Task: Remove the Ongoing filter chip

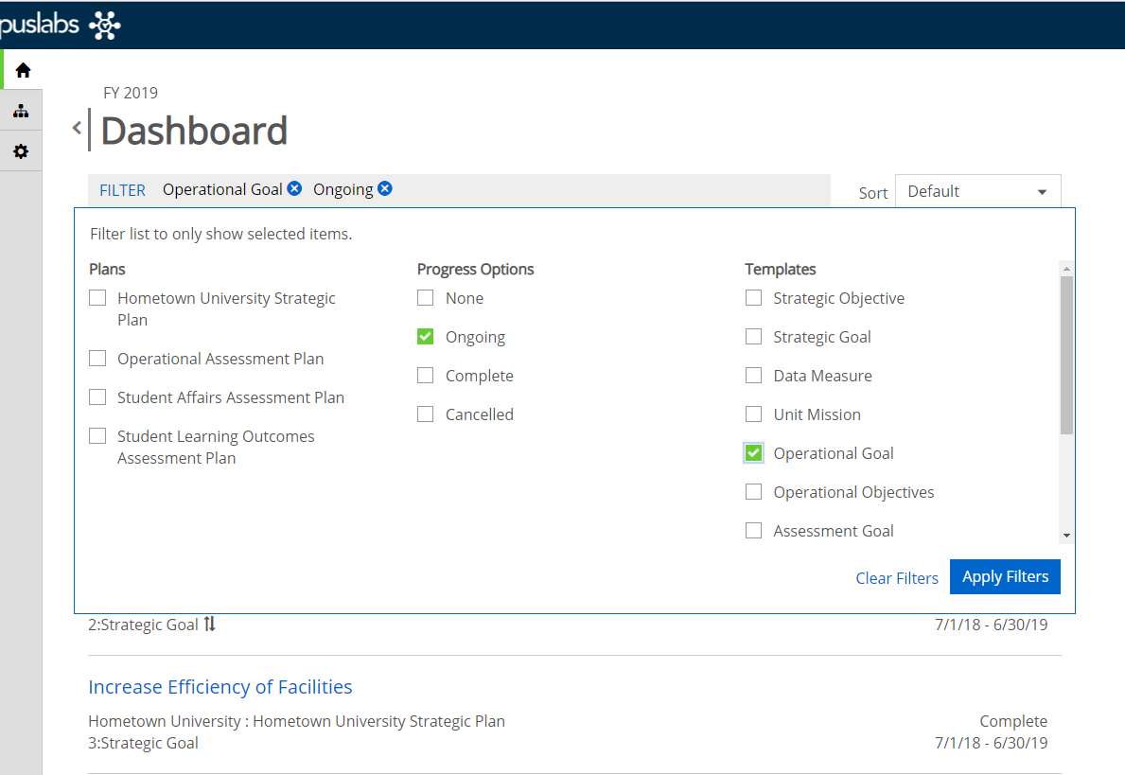Action: click(x=385, y=188)
